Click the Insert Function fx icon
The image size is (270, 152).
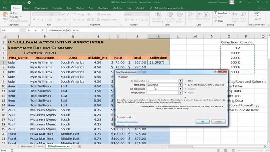pos(43,30)
